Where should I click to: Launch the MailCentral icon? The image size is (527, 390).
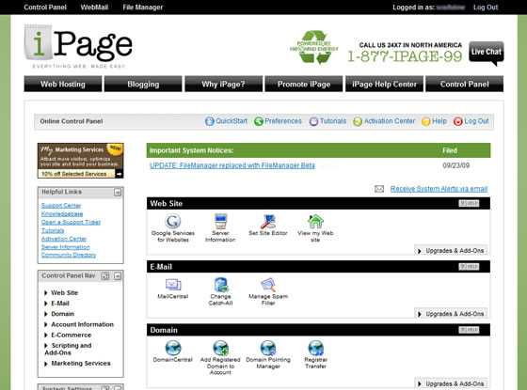(173, 285)
